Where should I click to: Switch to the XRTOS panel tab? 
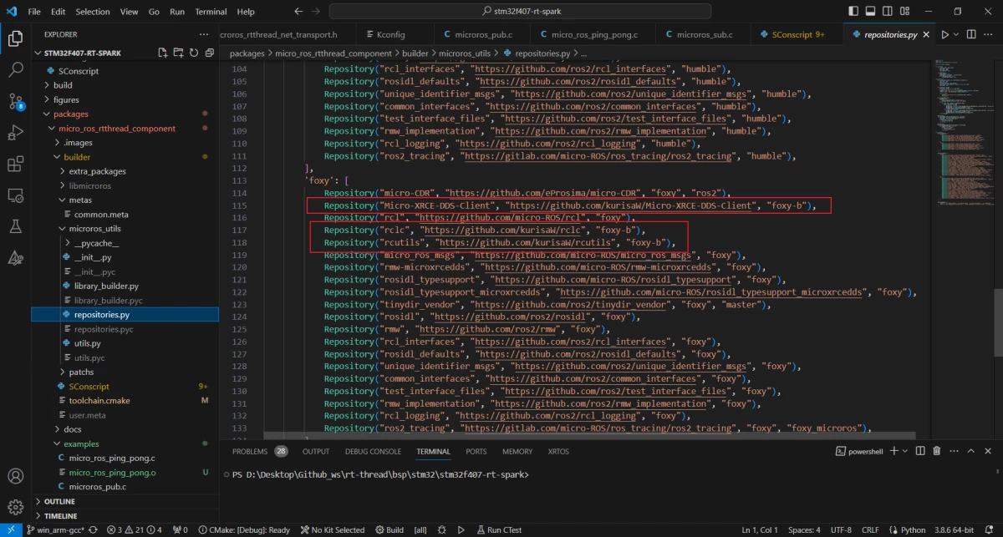[x=558, y=451]
